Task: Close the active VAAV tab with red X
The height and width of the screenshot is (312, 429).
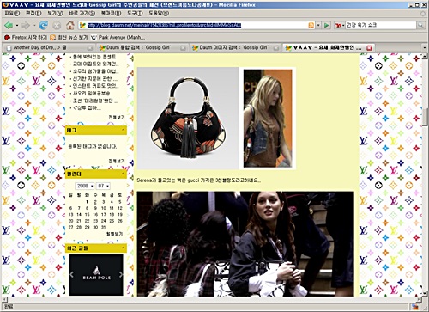Action: tap(369, 48)
